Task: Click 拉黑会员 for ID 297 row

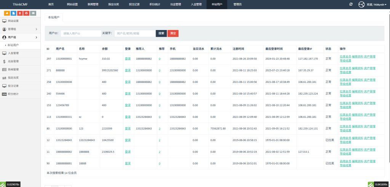Action: pyautogui.click(x=345, y=57)
